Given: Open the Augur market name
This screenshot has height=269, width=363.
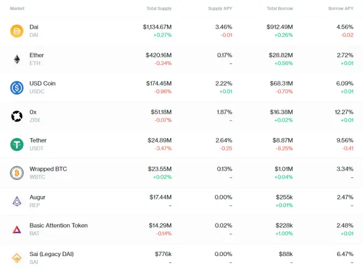Looking at the screenshot, I should 37,197.
